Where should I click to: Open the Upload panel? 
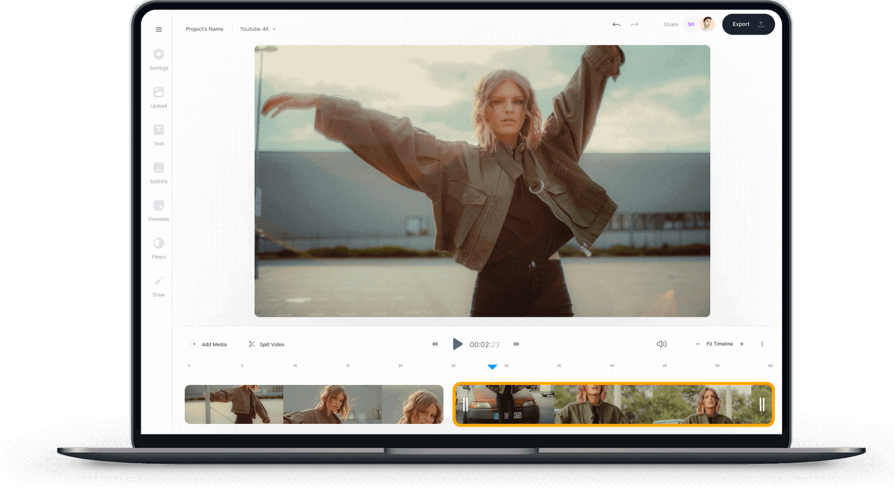coord(159,97)
